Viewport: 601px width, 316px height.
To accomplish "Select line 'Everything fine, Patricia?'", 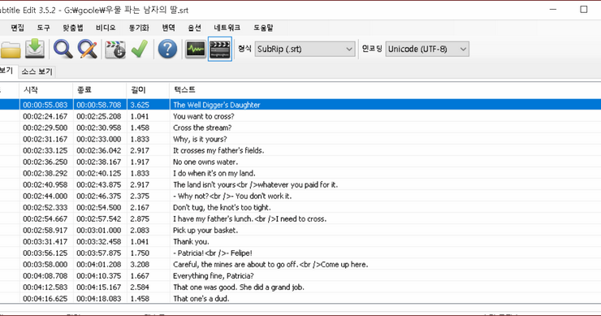I will 300,275.
